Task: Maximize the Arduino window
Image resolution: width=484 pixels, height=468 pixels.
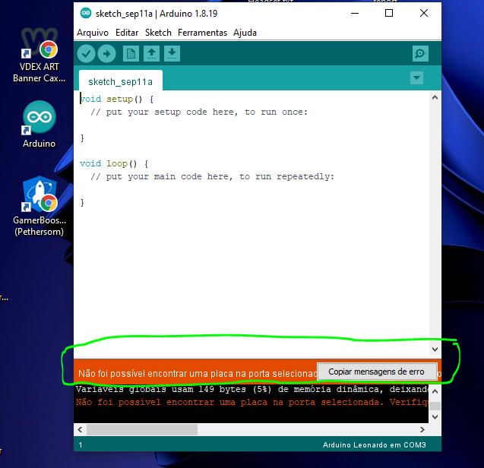Action: [x=389, y=13]
